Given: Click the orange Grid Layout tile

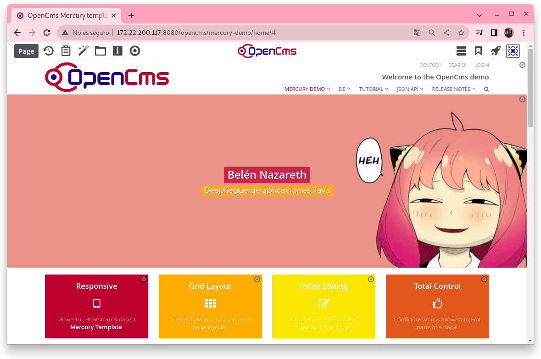Looking at the screenshot, I should [x=210, y=306].
